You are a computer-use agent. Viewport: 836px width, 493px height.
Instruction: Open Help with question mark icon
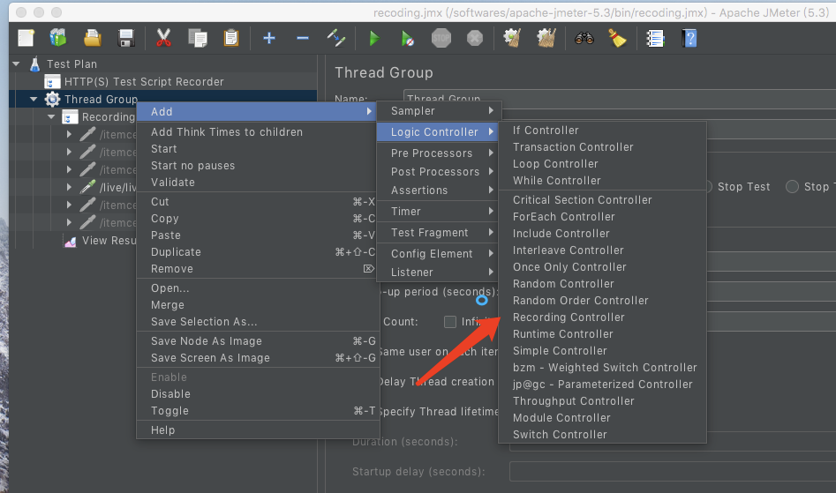coord(689,38)
